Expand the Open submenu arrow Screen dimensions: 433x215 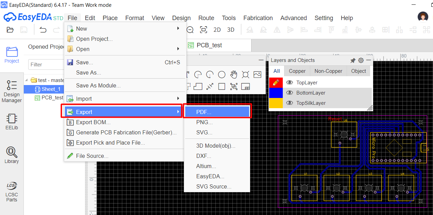[178, 49]
